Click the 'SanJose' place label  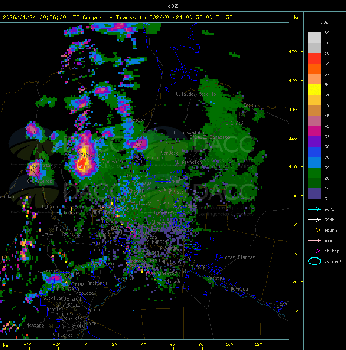pos(170,153)
